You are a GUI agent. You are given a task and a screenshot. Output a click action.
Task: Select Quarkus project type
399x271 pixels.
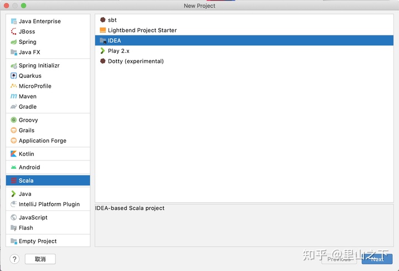click(x=48, y=76)
